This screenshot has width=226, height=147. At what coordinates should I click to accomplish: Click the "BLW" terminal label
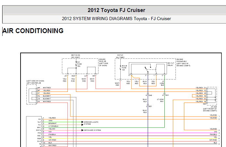tap(39, 139)
